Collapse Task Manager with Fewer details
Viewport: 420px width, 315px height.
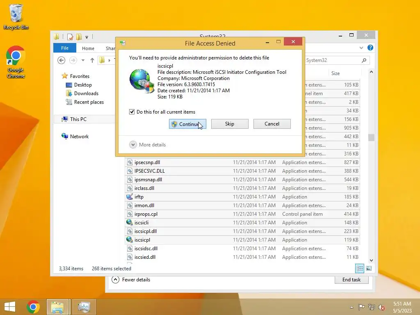click(131, 280)
